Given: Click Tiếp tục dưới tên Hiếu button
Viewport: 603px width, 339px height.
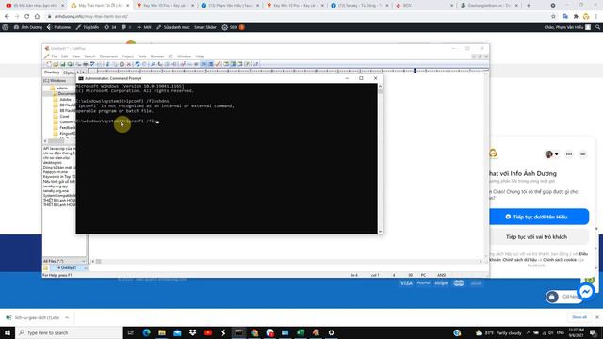Looking at the screenshot, I should [x=538, y=217].
